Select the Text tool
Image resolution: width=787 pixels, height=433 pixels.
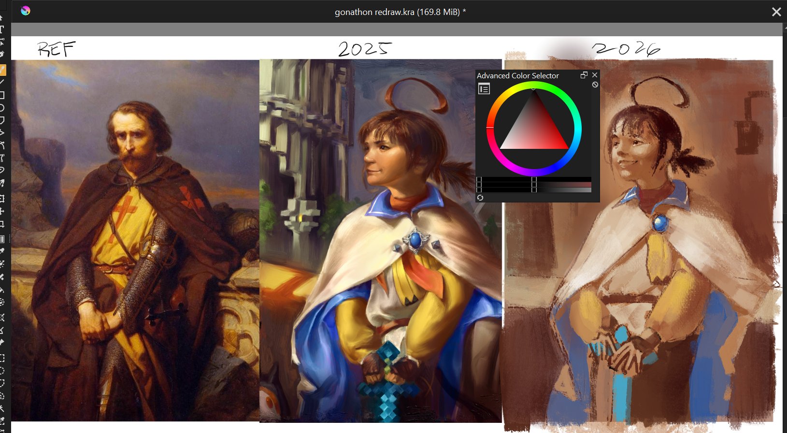tap(2, 29)
